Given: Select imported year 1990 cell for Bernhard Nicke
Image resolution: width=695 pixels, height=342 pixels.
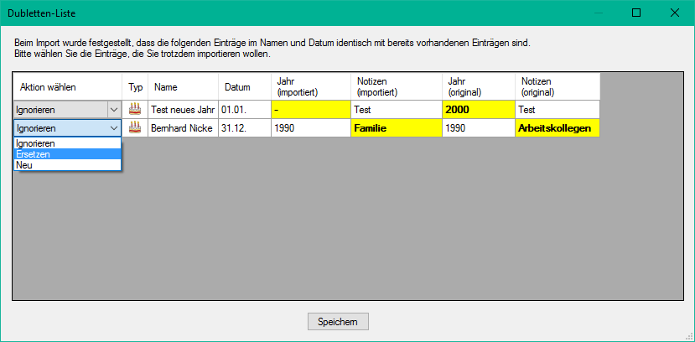Looking at the screenshot, I should (311, 128).
